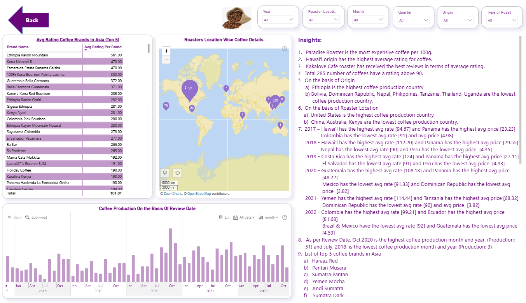Select the 2022 year label on time axis

(x=264, y=291)
